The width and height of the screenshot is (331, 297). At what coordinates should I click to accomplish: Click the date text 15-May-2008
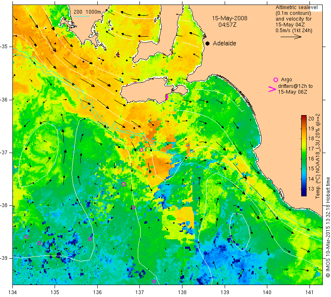click(230, 18)
